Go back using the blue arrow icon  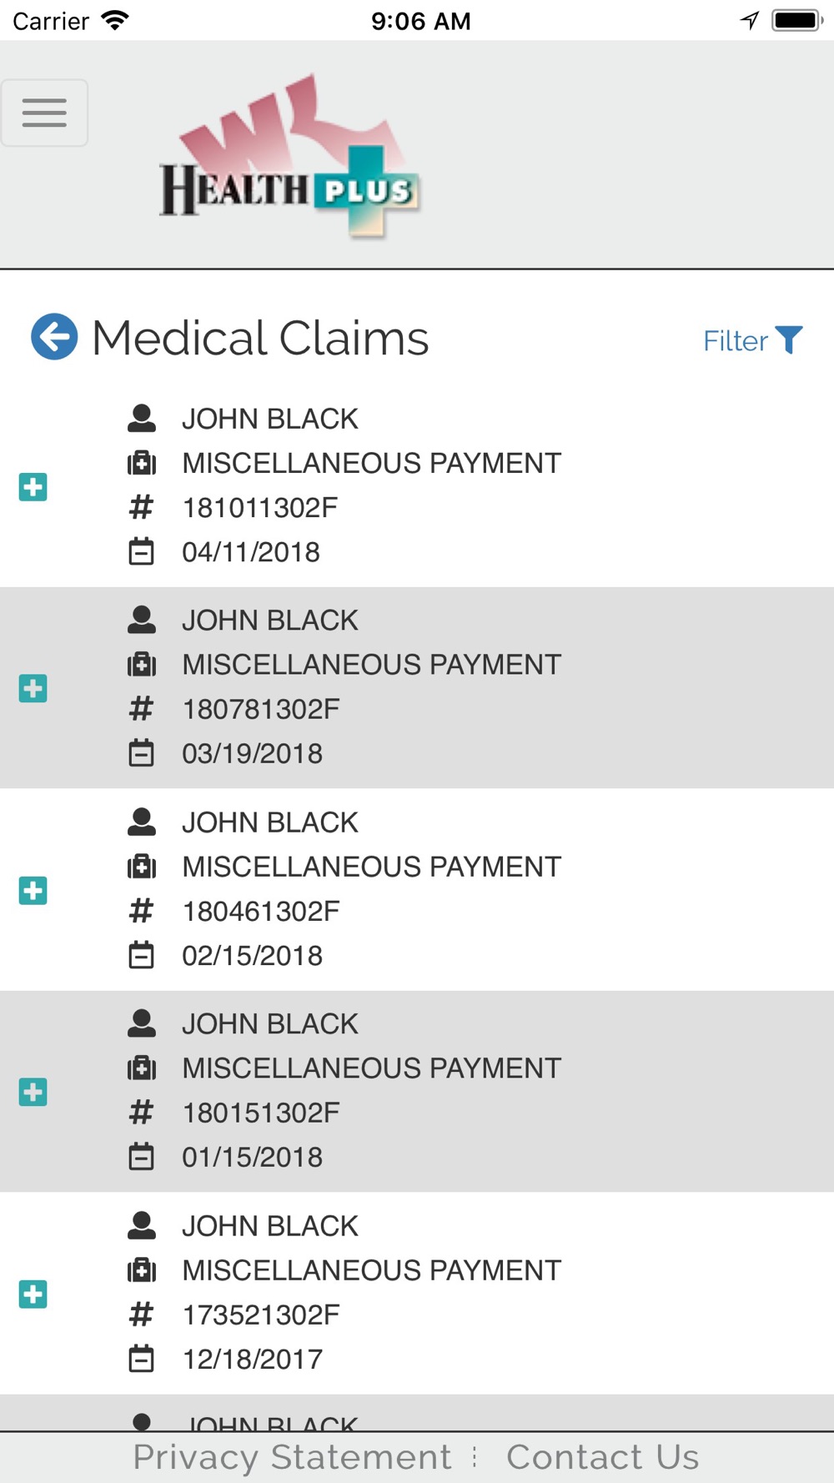54,337
